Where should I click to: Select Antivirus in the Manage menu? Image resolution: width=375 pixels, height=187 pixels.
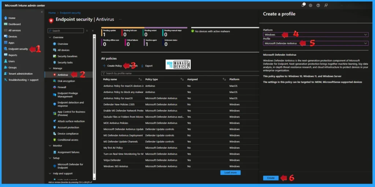[63, 75]
